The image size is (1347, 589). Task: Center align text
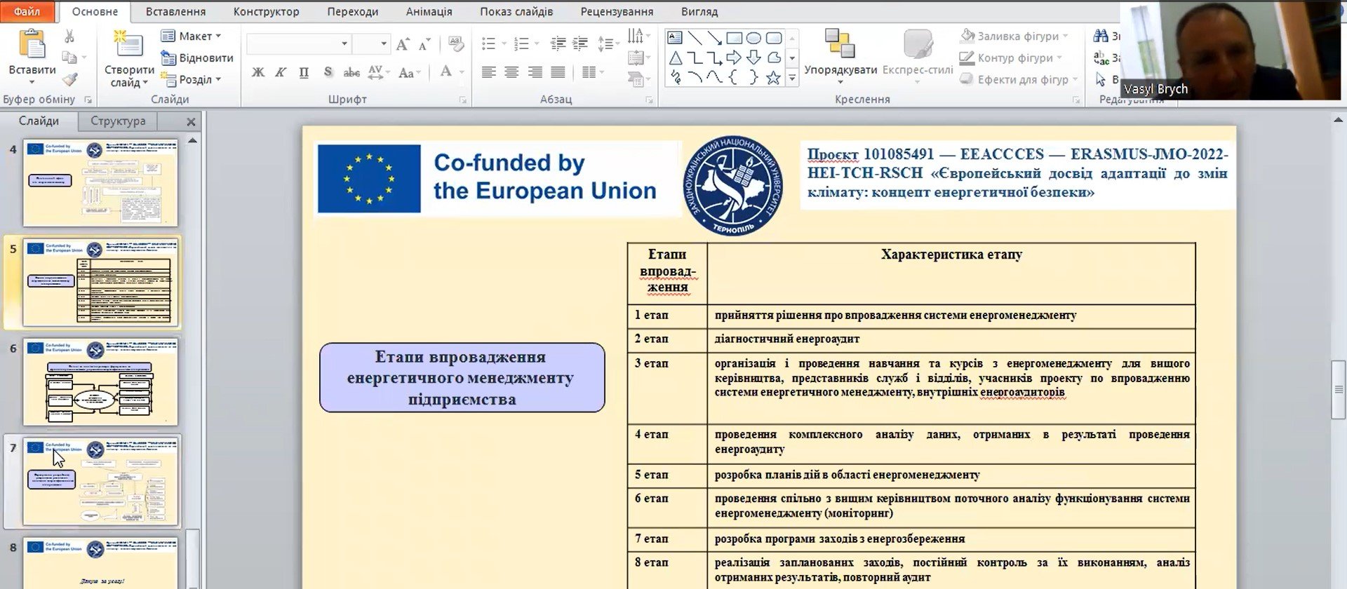click(511, 72)
